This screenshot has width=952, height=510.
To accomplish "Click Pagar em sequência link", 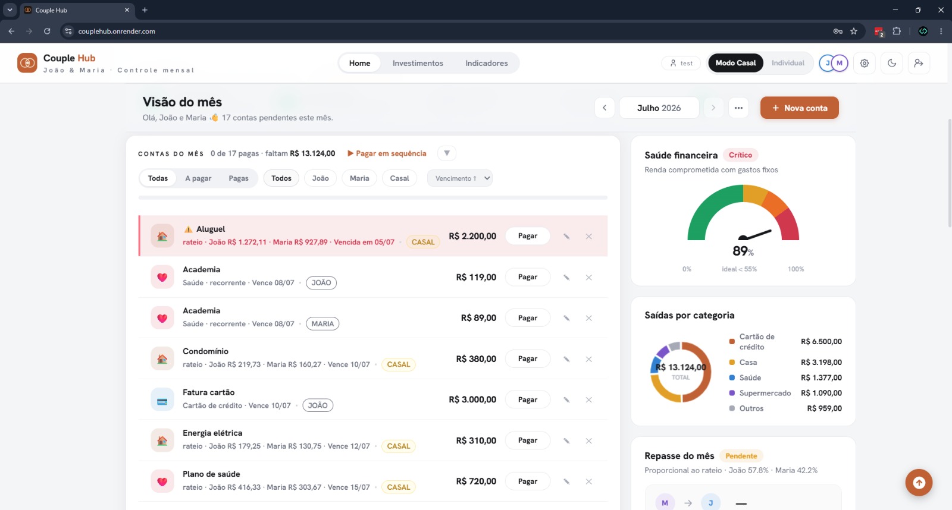I will (x=387, y=153).
